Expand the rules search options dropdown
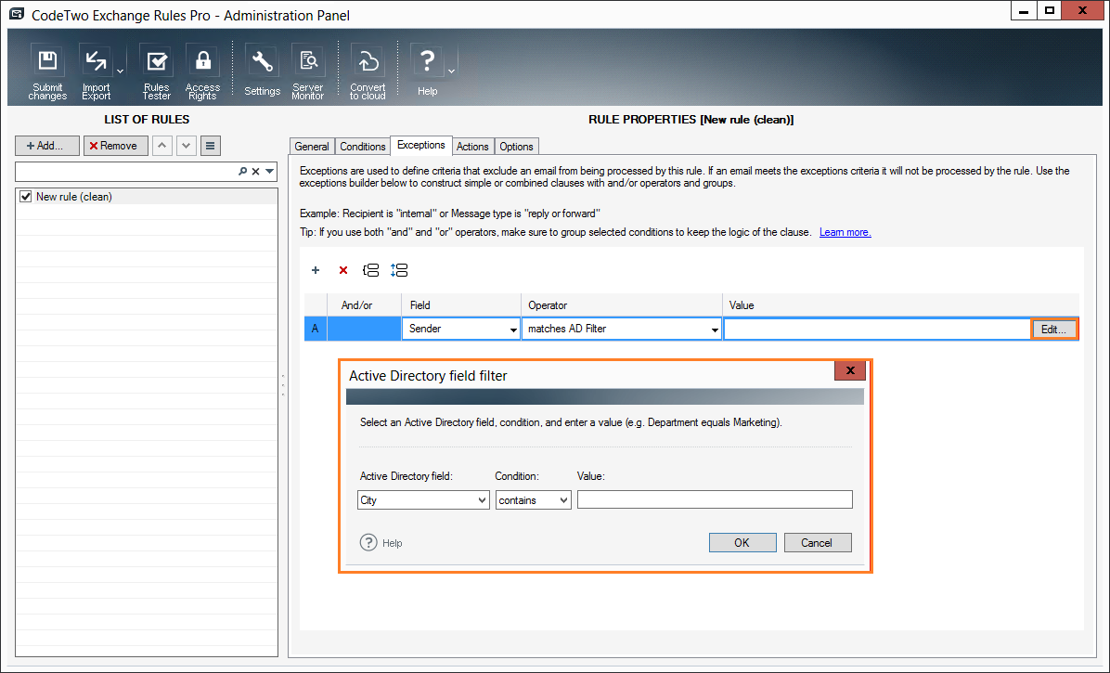Screen dimensions: 1110x673 (270, 171)
